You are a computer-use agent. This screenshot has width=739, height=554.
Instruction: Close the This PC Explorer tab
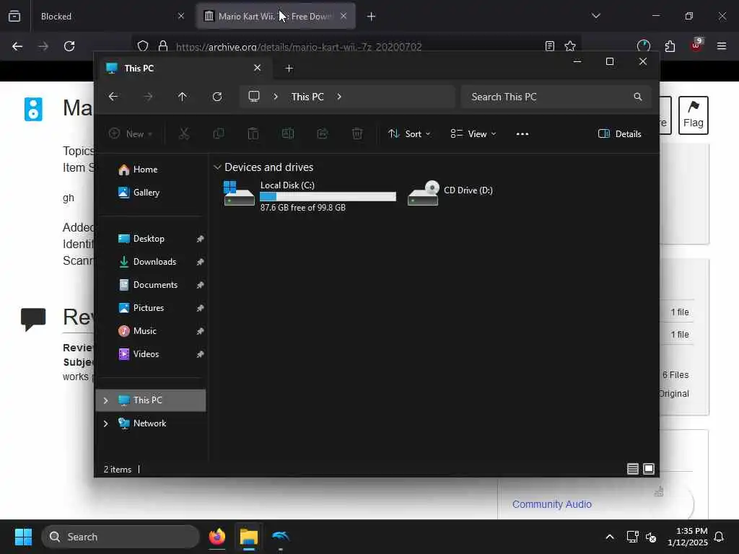(258, 68)
